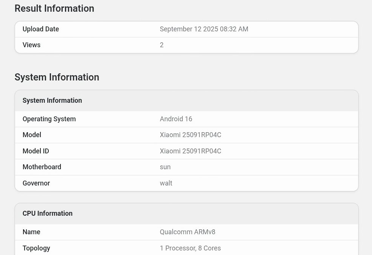Select the Upload Date label
The image size is (372, 255).
[x=41, y=29]
